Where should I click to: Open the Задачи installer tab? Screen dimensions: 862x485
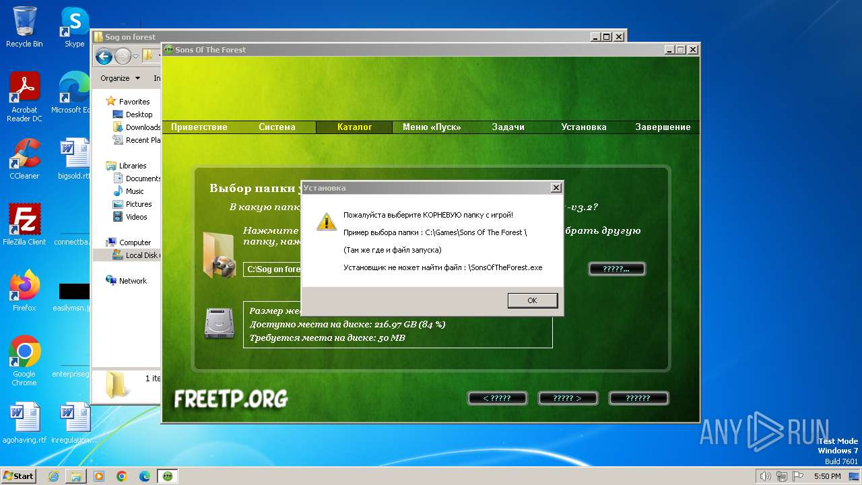pos(508,127)
